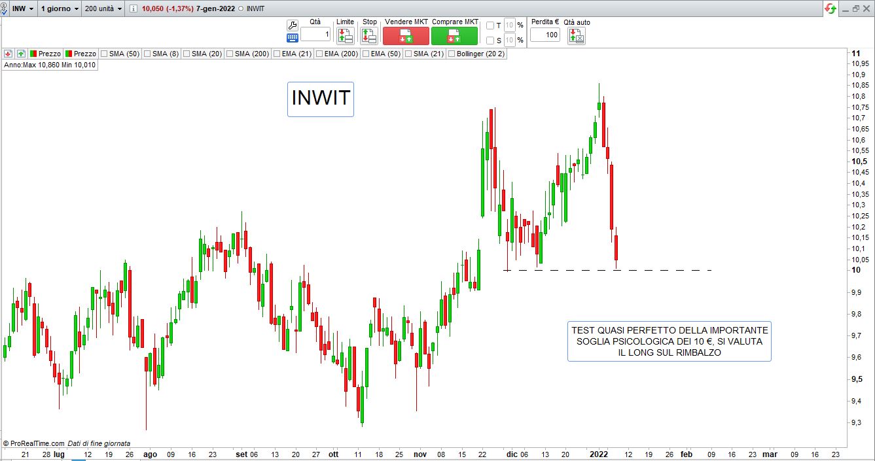Expand the 1 giorno timeframe dropdown
The height and width of the screenshot is (461, 875).
pos(59,9)
